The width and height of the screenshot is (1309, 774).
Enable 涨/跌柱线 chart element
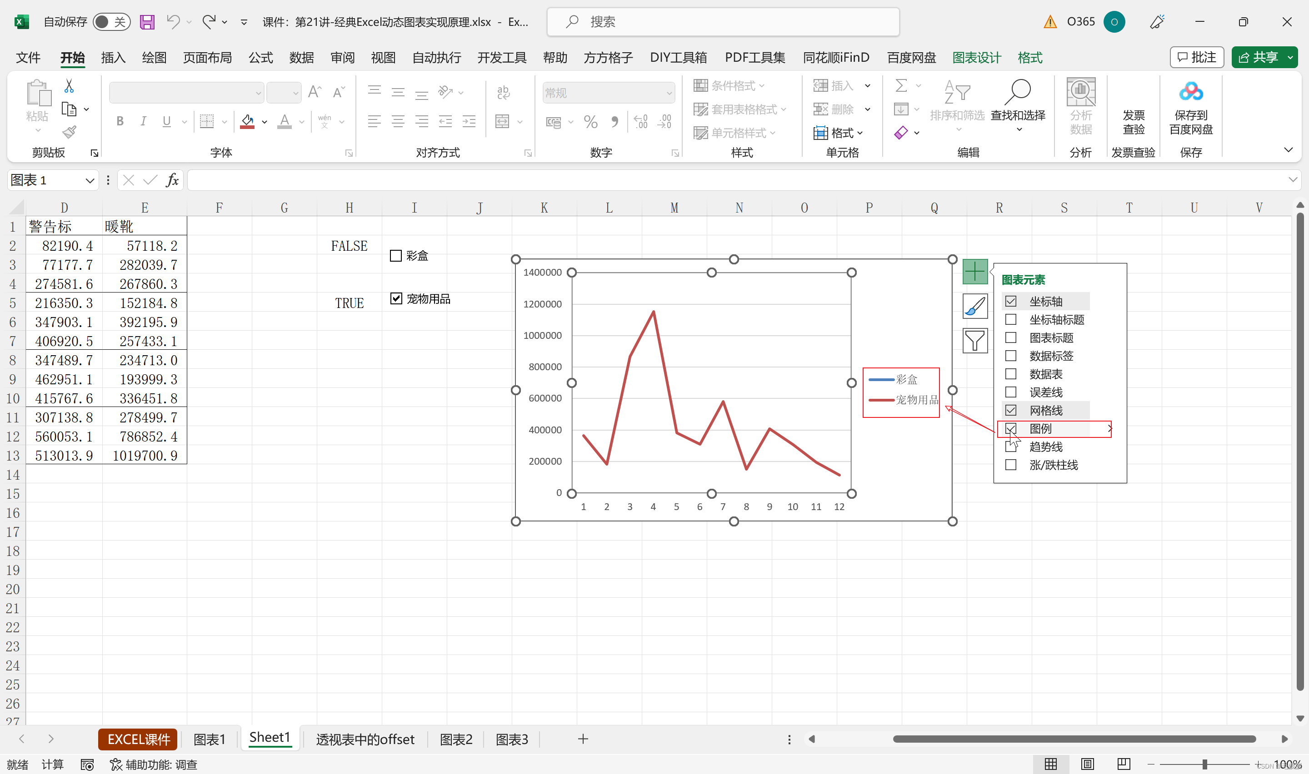coord(1010,465)
